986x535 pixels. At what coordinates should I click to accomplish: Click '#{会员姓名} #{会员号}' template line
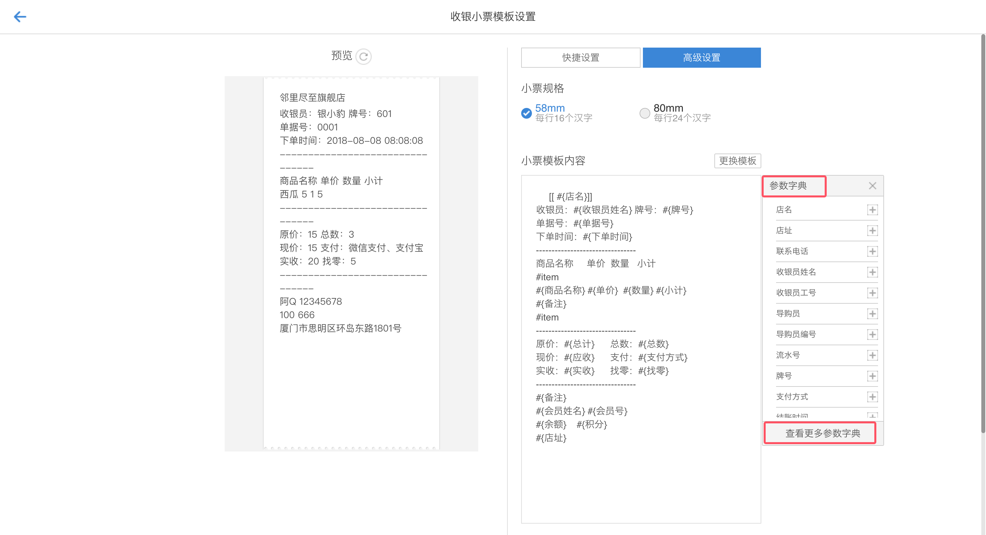[582, 411]
